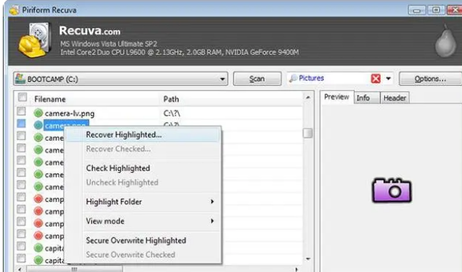Open the BOOTCAMP (C:) drive dropdown
The image size is (462, 272).
coord(223,79)
